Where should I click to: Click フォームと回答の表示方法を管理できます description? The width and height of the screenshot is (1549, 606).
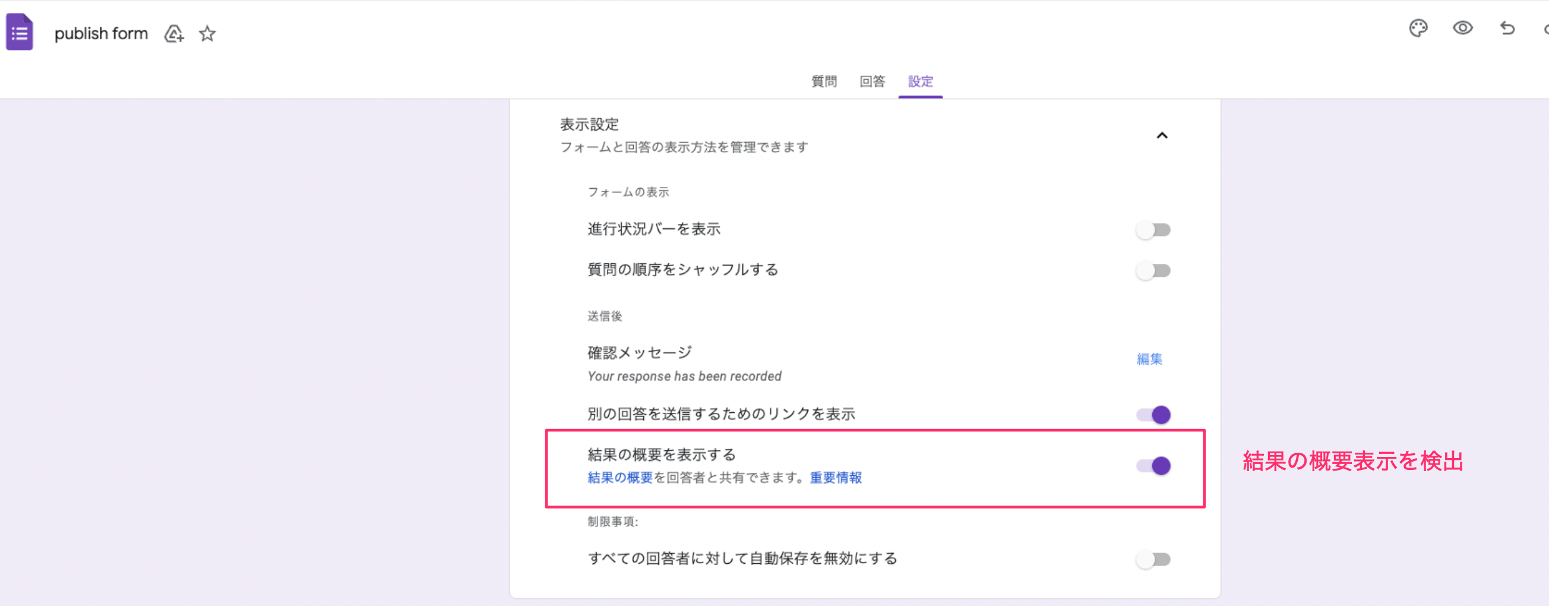pyautogui.click(x=684, y=147)
